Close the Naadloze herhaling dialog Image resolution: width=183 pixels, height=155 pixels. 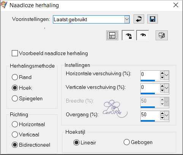pyautogui.click(x=176, y=5)
